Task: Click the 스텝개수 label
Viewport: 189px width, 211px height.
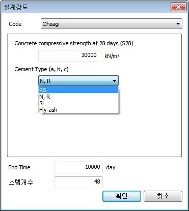Action: click(20, 182)
